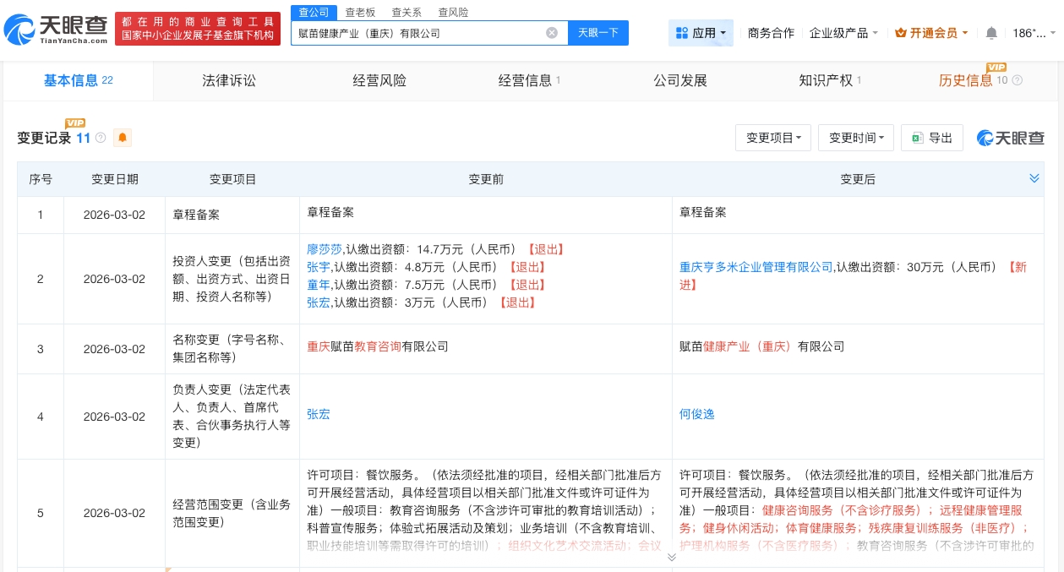Click the 序号 column header
The height and width of the screenshot is (572, 1064).
41,179
